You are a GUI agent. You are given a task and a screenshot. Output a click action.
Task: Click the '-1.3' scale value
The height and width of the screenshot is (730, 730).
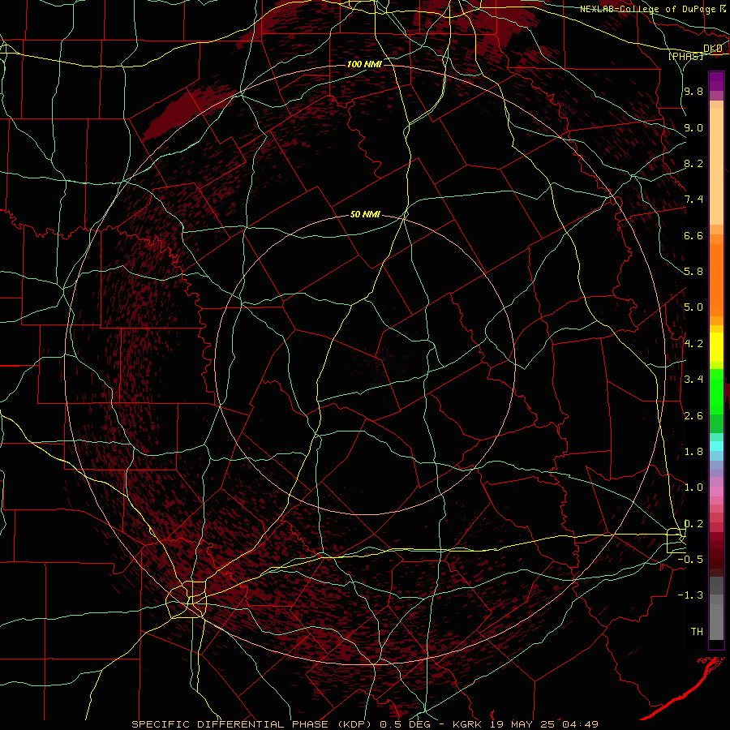point(690,595)
